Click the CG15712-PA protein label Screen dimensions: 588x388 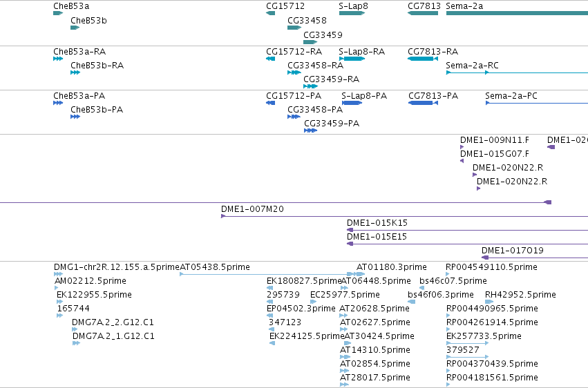point(294,95)
